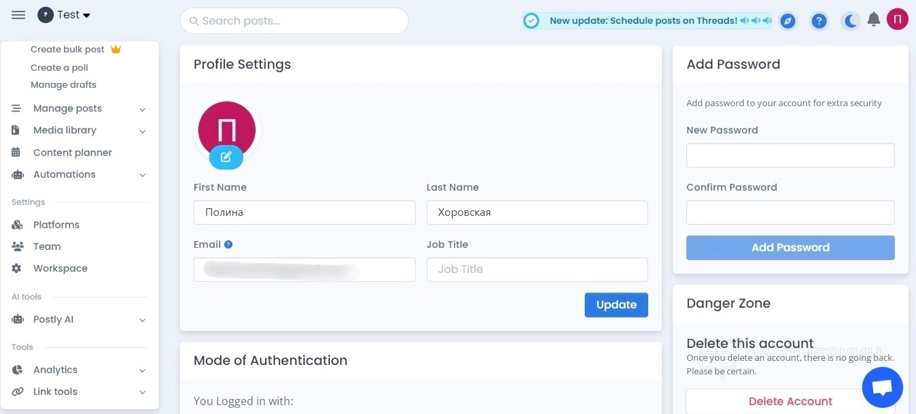
Task: Open Content planner from sidebar
Action: click(x=72, y=153)
